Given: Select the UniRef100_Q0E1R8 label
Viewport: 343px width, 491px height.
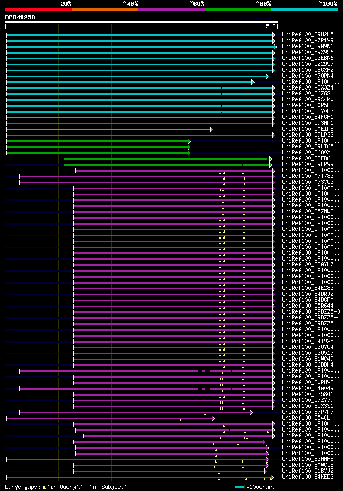Looking at the screenshot, I should pos(308,129).
